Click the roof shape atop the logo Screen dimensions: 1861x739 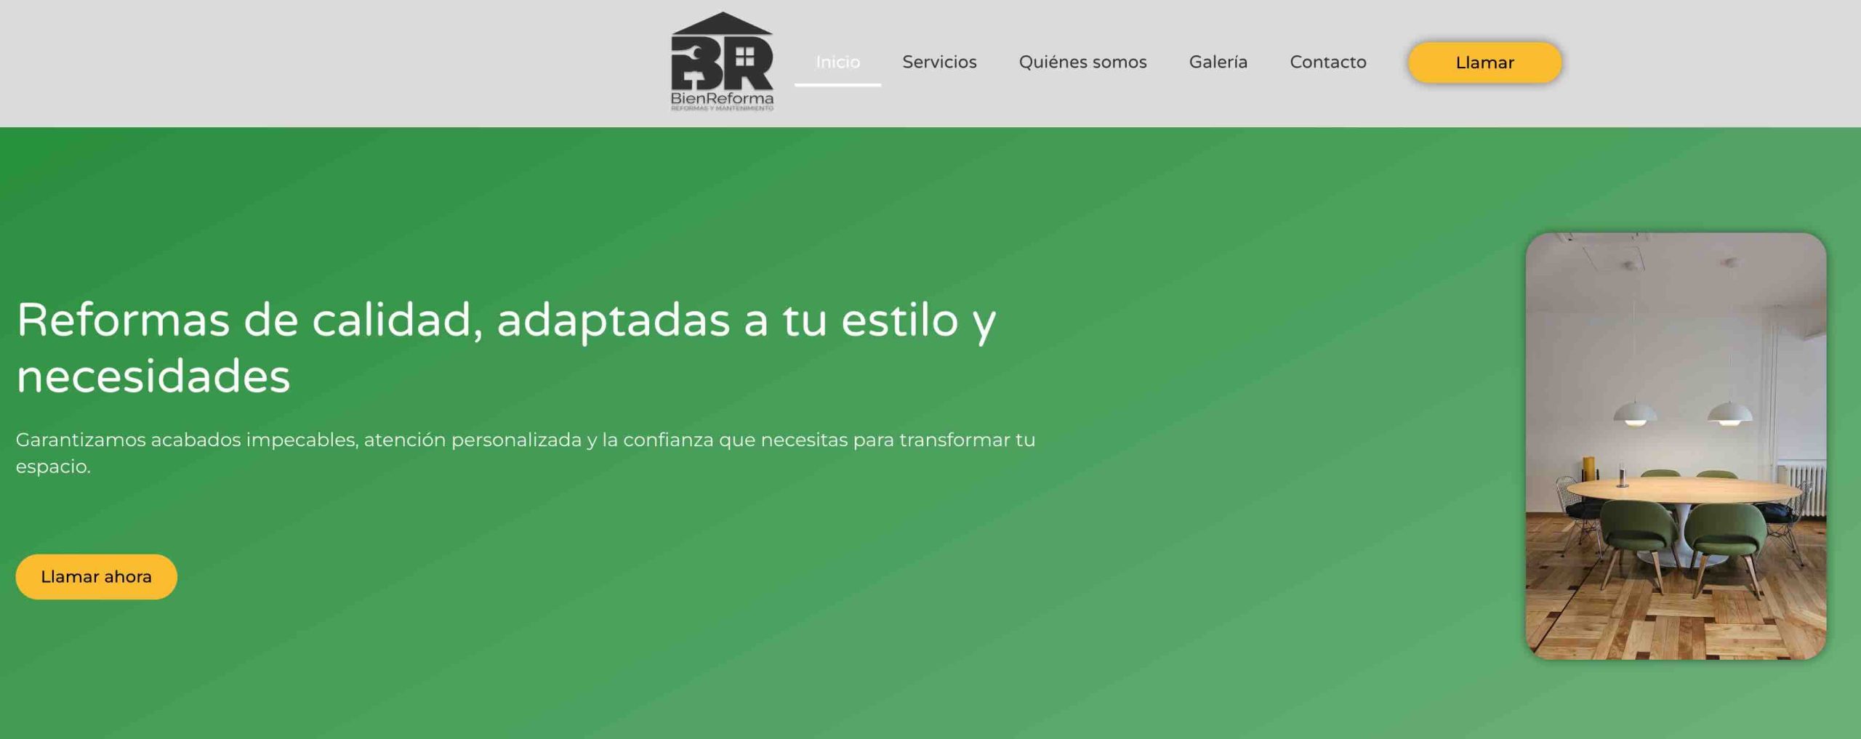721,24
